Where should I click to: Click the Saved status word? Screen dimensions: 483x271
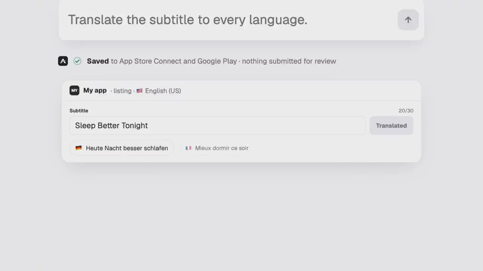pyautogui.click(x=98, y=61)
